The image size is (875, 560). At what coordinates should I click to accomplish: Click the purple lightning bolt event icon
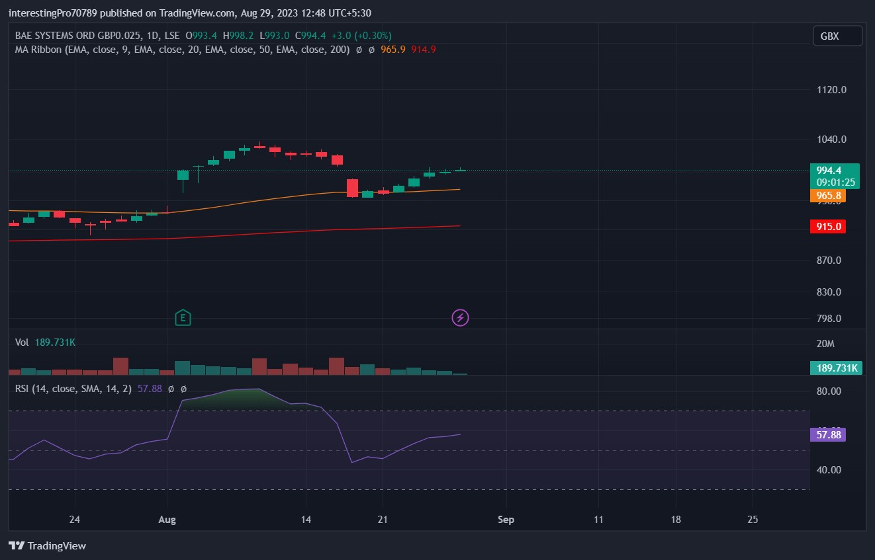click(x=460, y=318)
